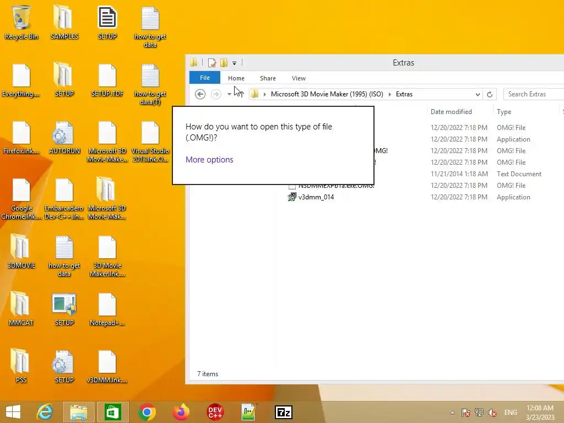Switch to the Home ribbon tab
This screenshot has height=423, width=564.
click(x=236, y=78)
